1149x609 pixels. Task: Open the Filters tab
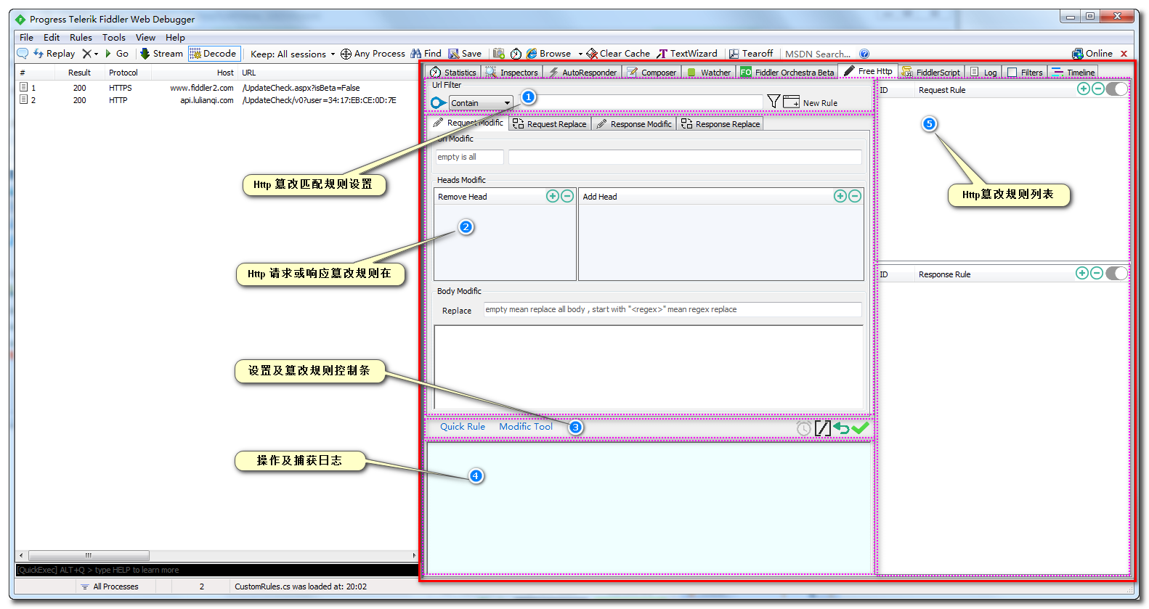(x=1025, y=72)
